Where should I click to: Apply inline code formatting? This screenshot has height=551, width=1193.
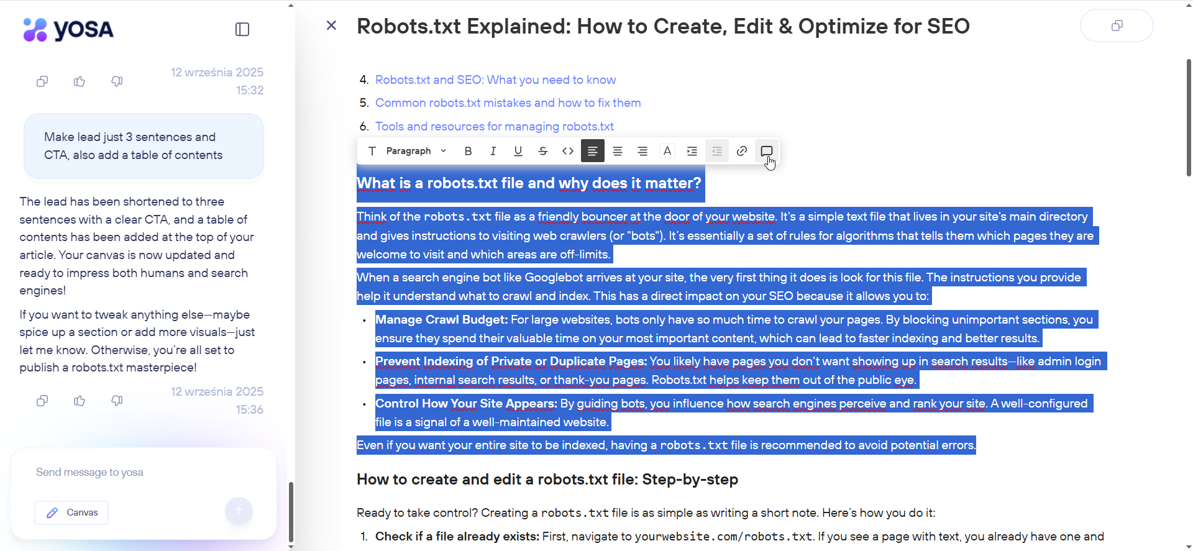click(568, 151)
